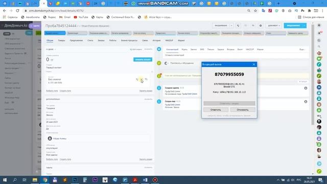Click the Комментарий tab in the timeline
This screenshot has height=184, width=327.
coord(172,50)
